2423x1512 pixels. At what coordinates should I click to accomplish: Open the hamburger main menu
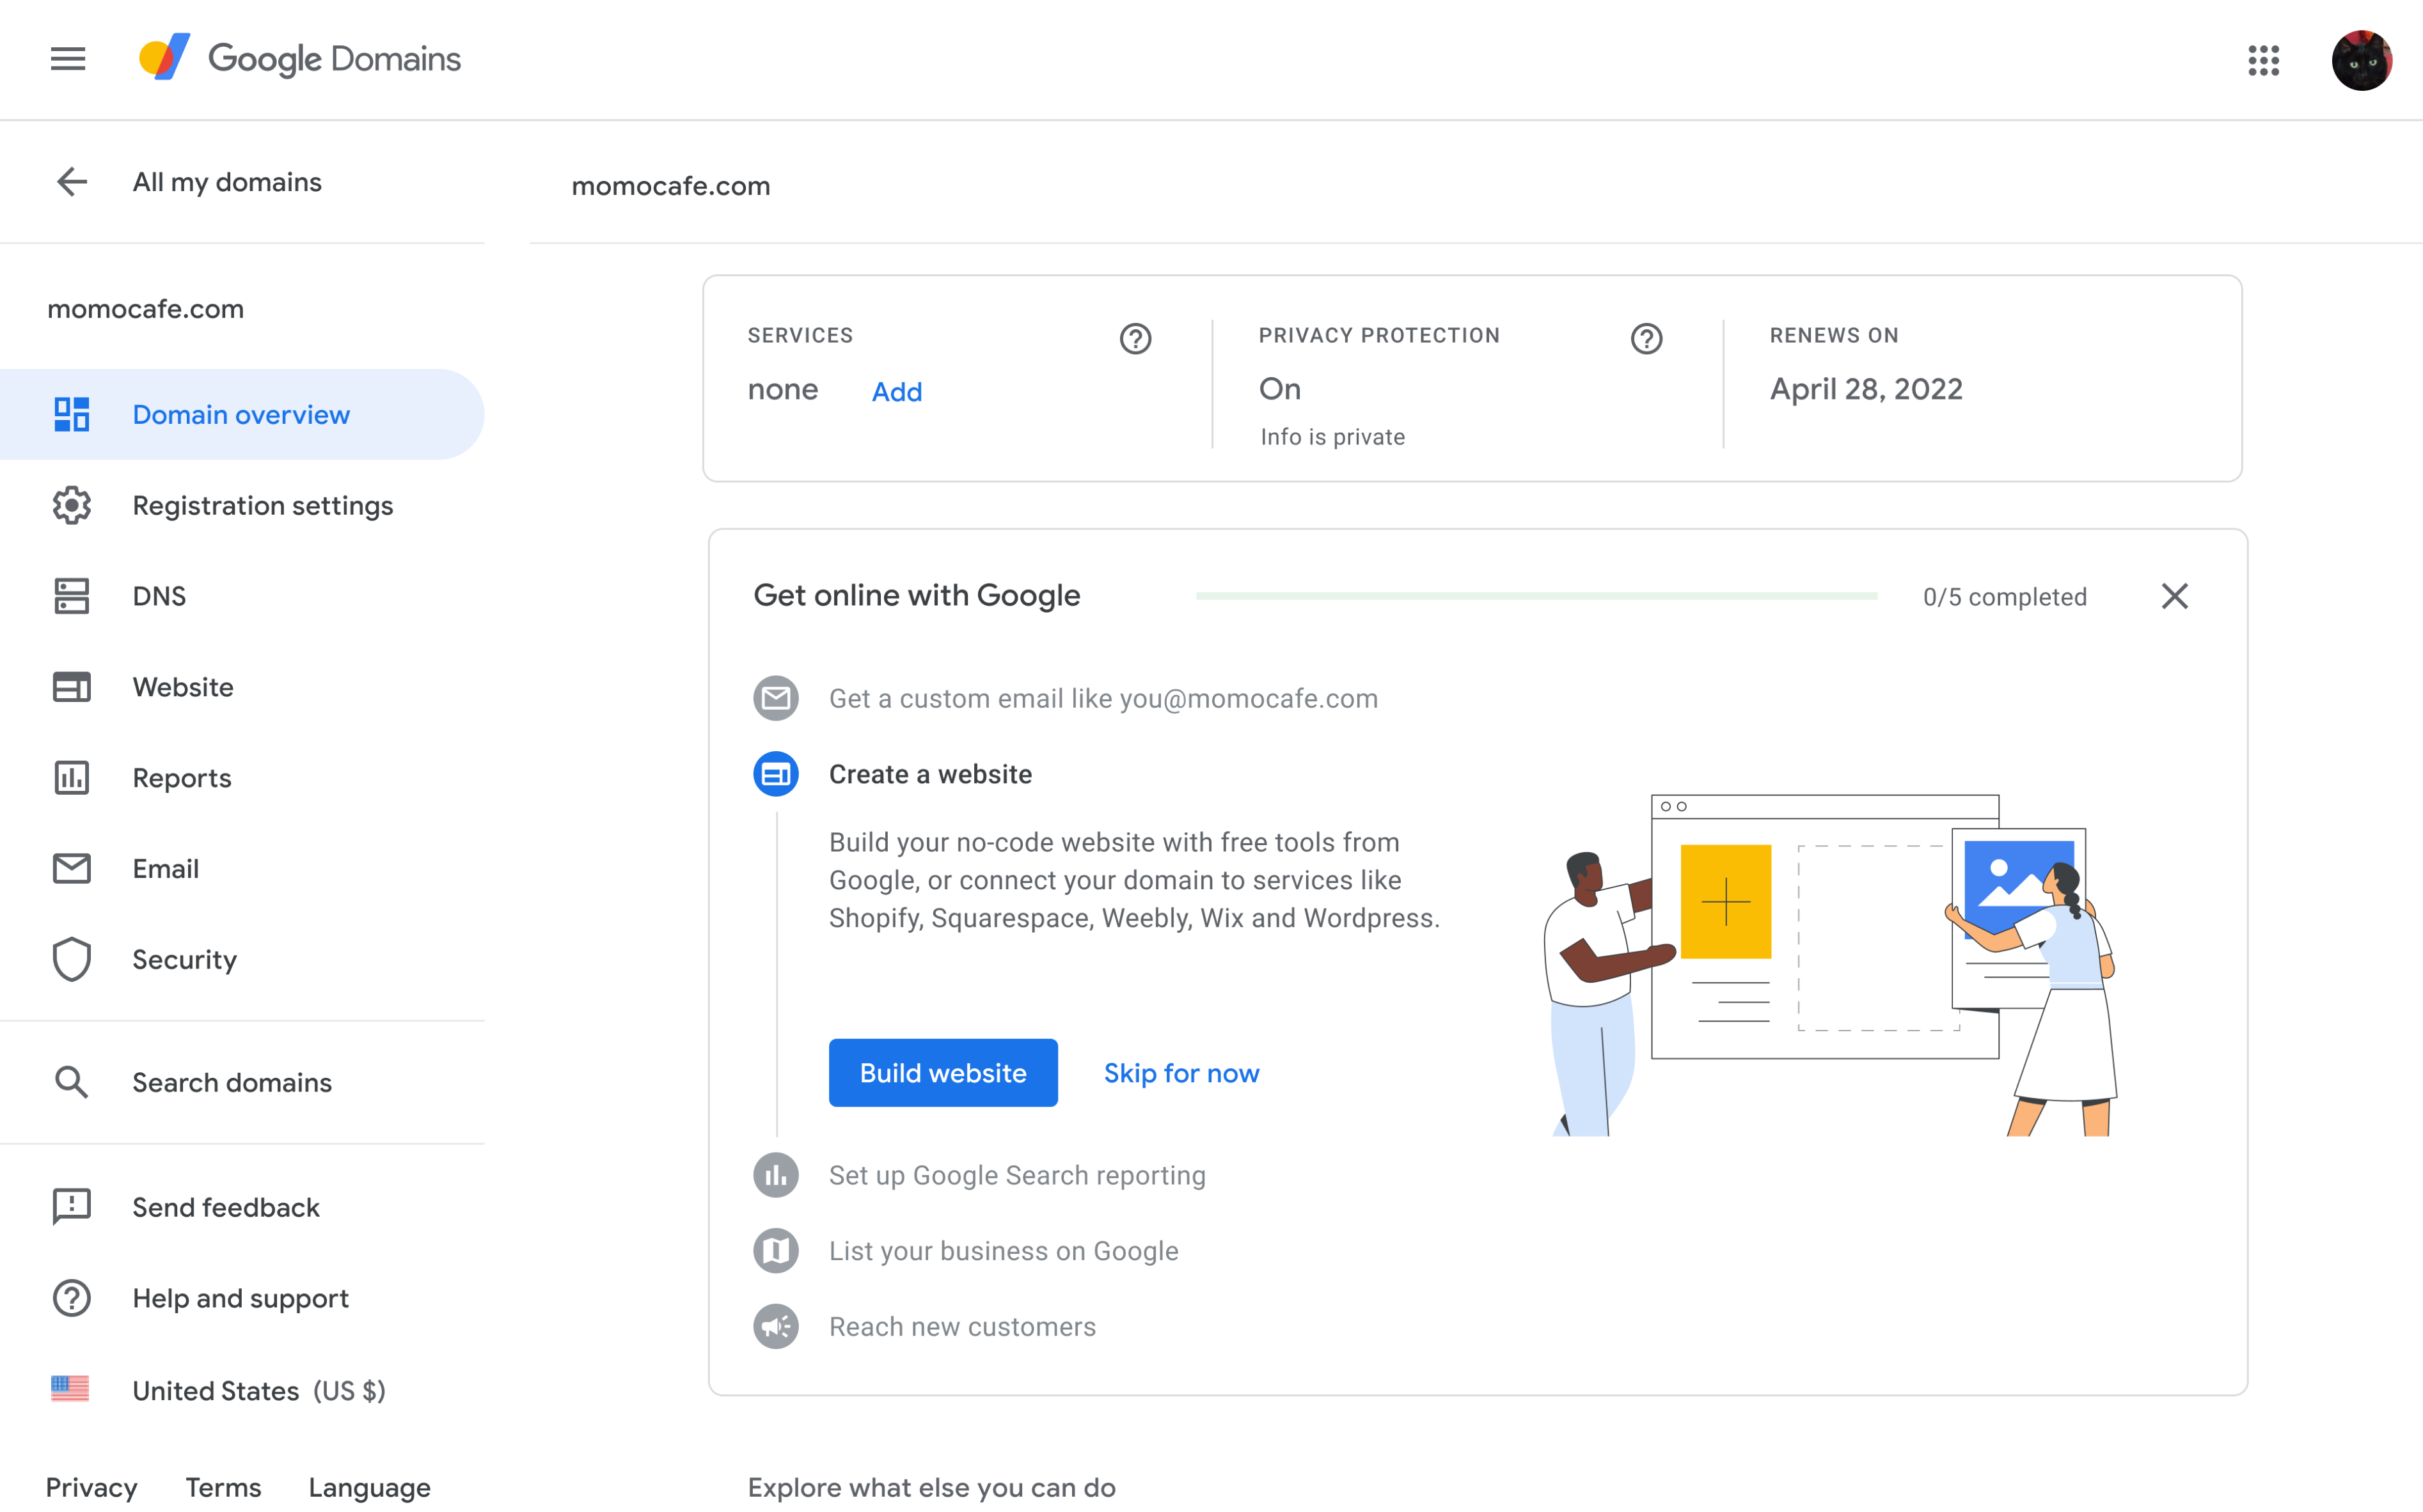68,59
